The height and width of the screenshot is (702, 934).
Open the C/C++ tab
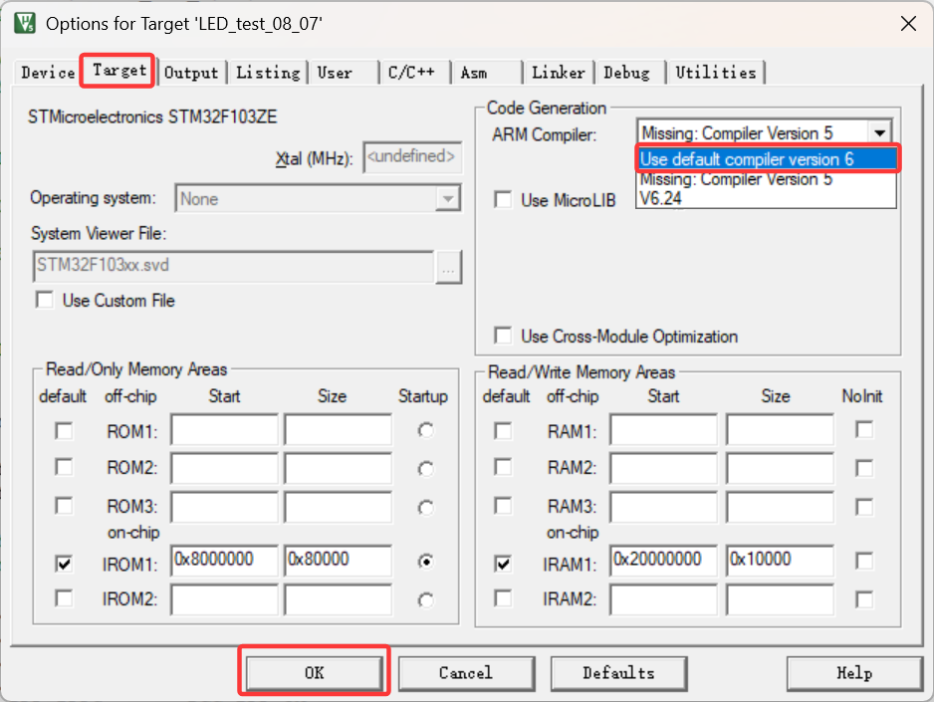(414, 73)
